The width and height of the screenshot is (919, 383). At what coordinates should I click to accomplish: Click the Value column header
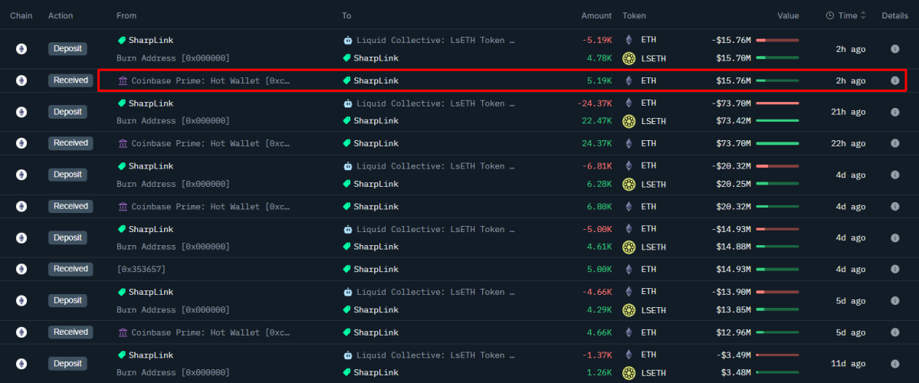[787, 15]
